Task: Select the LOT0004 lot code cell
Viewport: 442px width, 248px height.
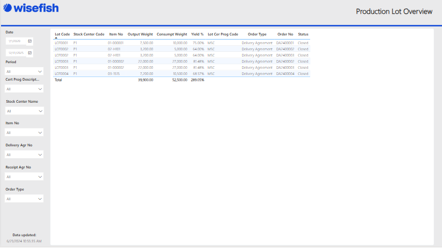Action: coord(61,73)
